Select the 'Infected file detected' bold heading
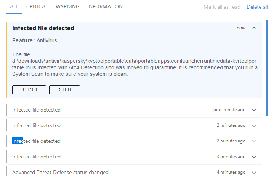Image resolution: width=274 pixels, height=176 pixels. pos(43,28)
